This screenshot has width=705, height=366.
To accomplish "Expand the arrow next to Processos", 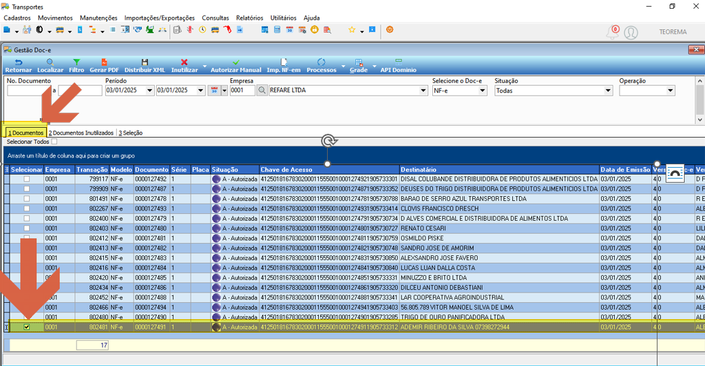I will (343, 66).
